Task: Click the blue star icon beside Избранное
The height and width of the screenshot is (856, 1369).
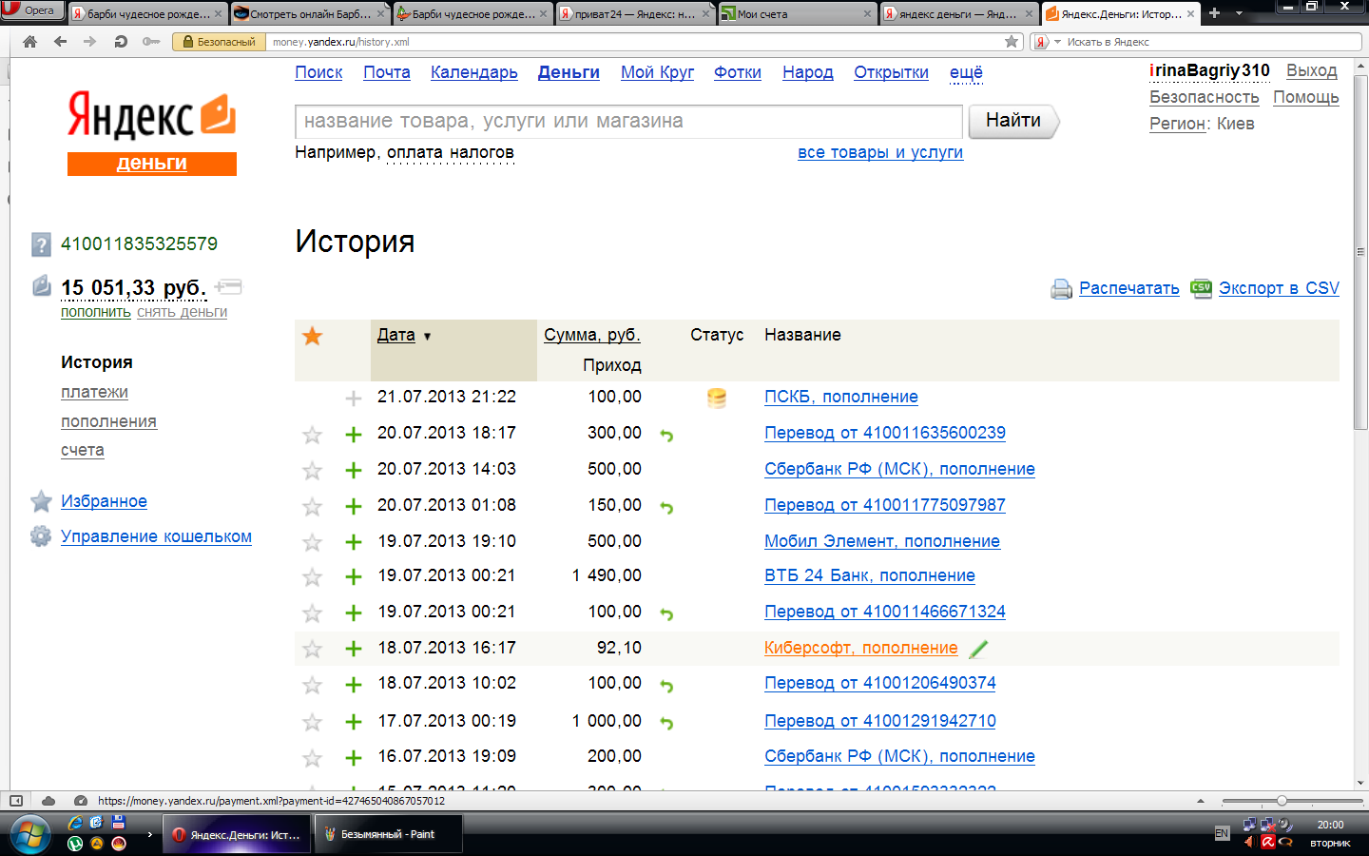Action: pos(41,501)
